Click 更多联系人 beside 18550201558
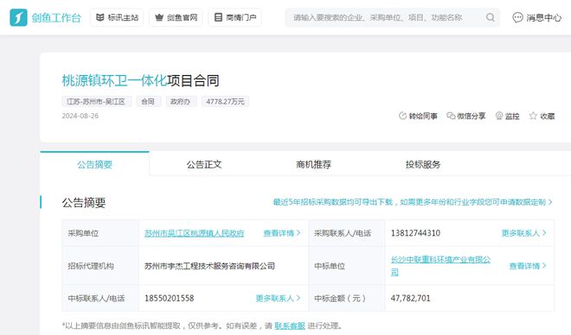 (x=278, y=298)
